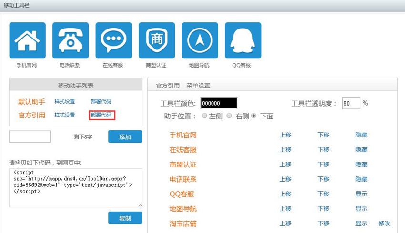
Task: Move 商盟认证 up with 上移
Action: (x=285, y=165)
